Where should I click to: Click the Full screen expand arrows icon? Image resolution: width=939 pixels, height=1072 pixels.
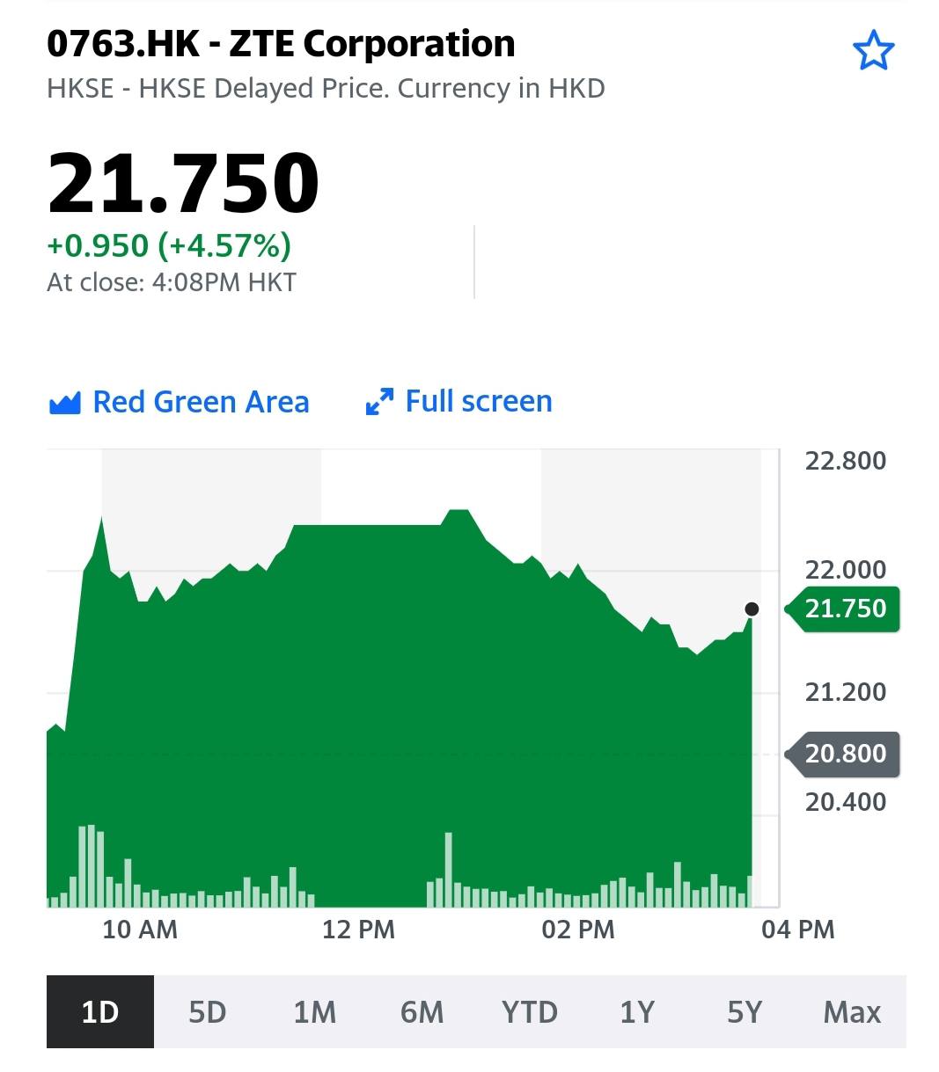point(379,403)
